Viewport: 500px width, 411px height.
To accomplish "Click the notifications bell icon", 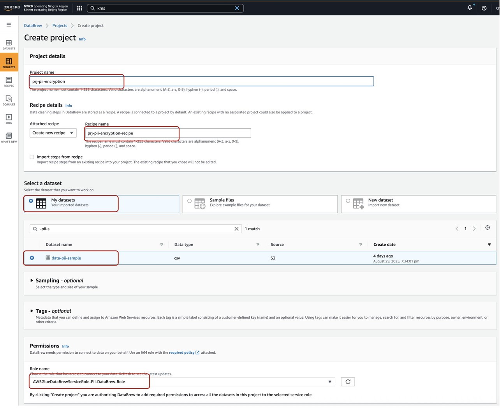I will 470,8.
